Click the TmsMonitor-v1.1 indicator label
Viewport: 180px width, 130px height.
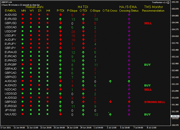159,2
